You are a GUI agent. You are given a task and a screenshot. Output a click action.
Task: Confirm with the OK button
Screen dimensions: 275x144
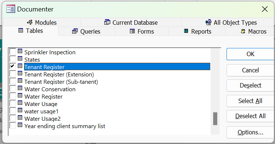coord(250,54)
